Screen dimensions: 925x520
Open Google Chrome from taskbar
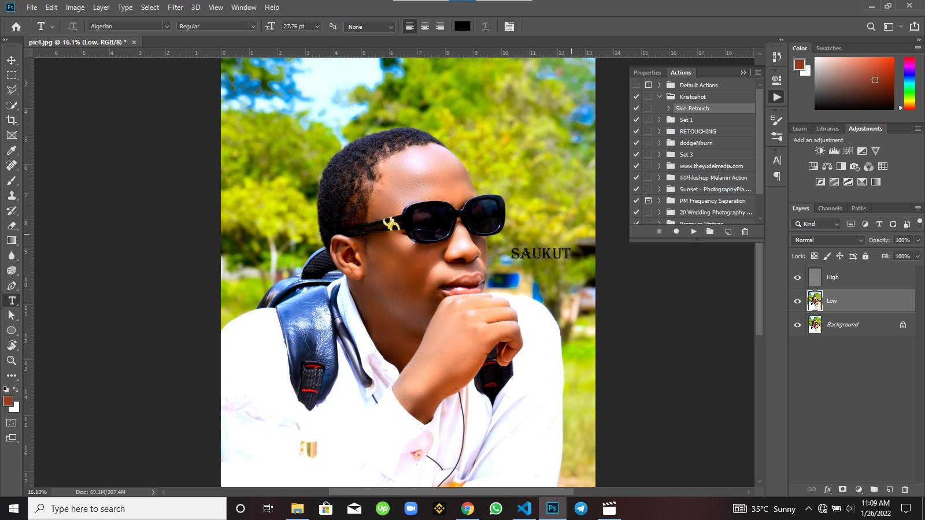468,508
